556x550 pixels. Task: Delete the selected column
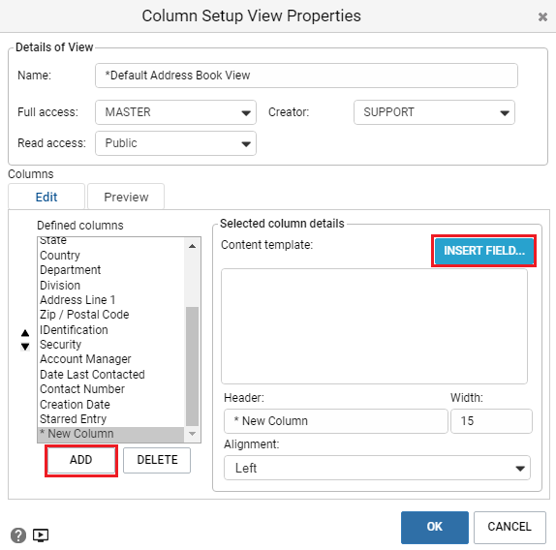pos(157,460)
